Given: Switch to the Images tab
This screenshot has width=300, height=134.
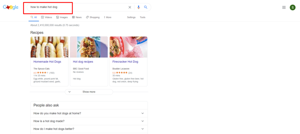Looking at the screenshot, I should [x=62, y=17].
